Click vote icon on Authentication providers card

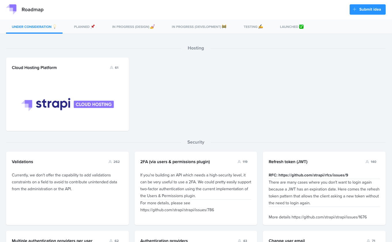(240, 241)
